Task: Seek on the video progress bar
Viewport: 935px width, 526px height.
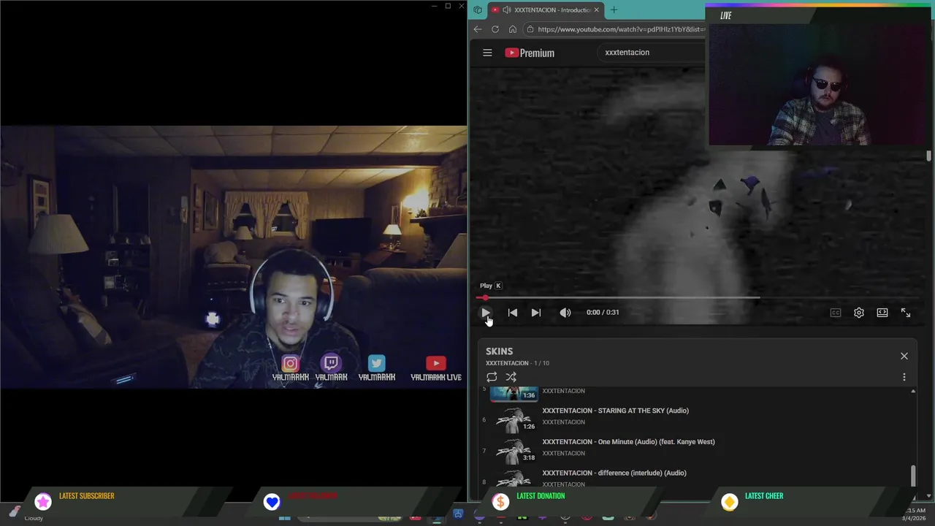Action: point(696,297)
